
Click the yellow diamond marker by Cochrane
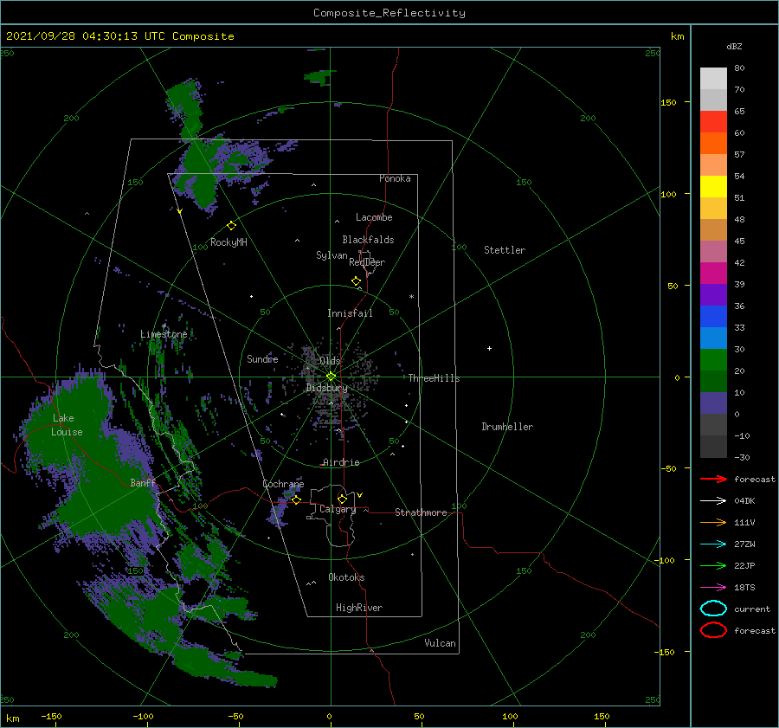[x=296, y=500]
